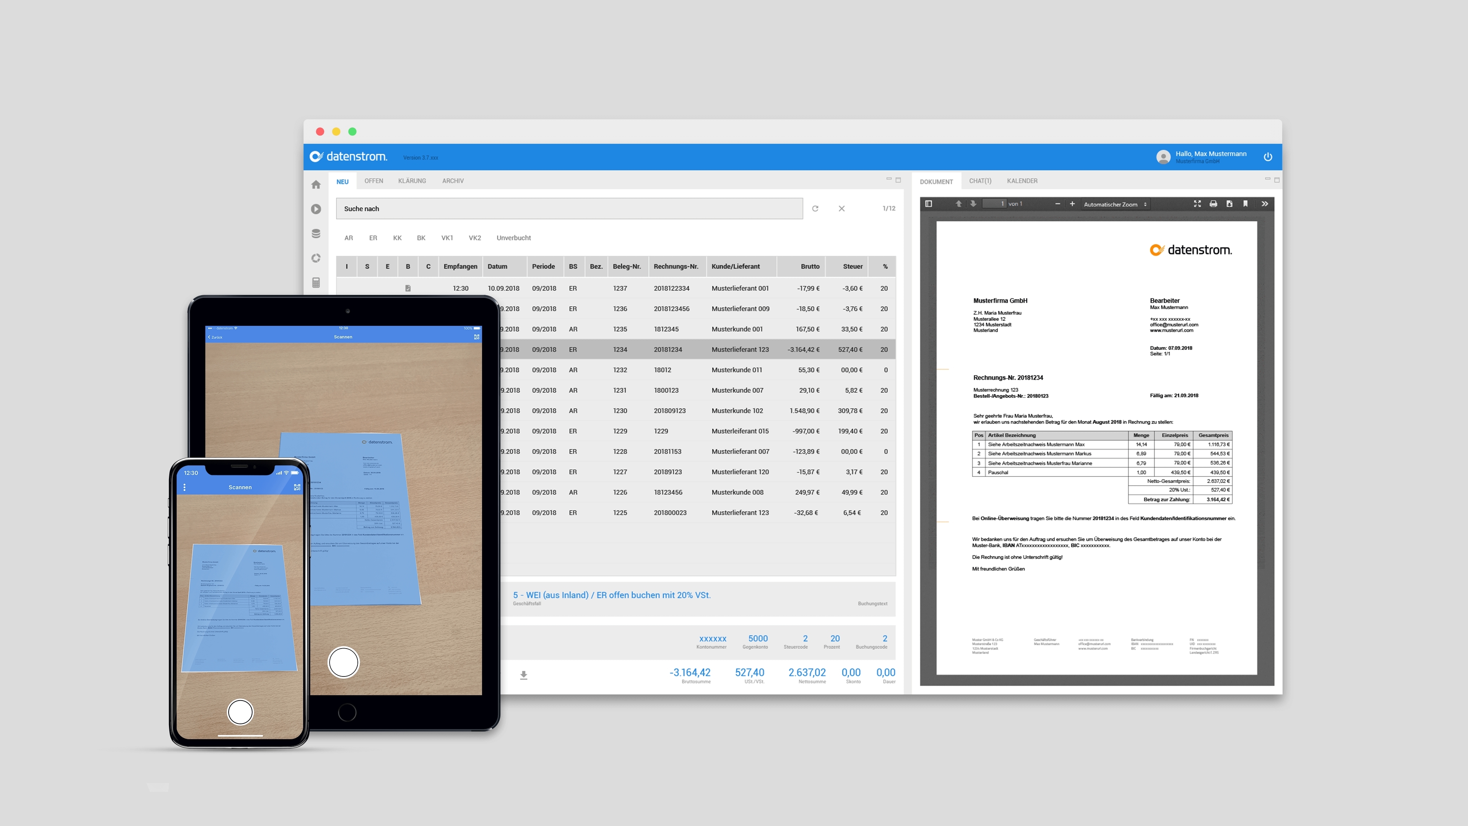Screen dimensions: 1468x826
Task: Open presentation mode in the PDF viewer
Action: 1197,204
